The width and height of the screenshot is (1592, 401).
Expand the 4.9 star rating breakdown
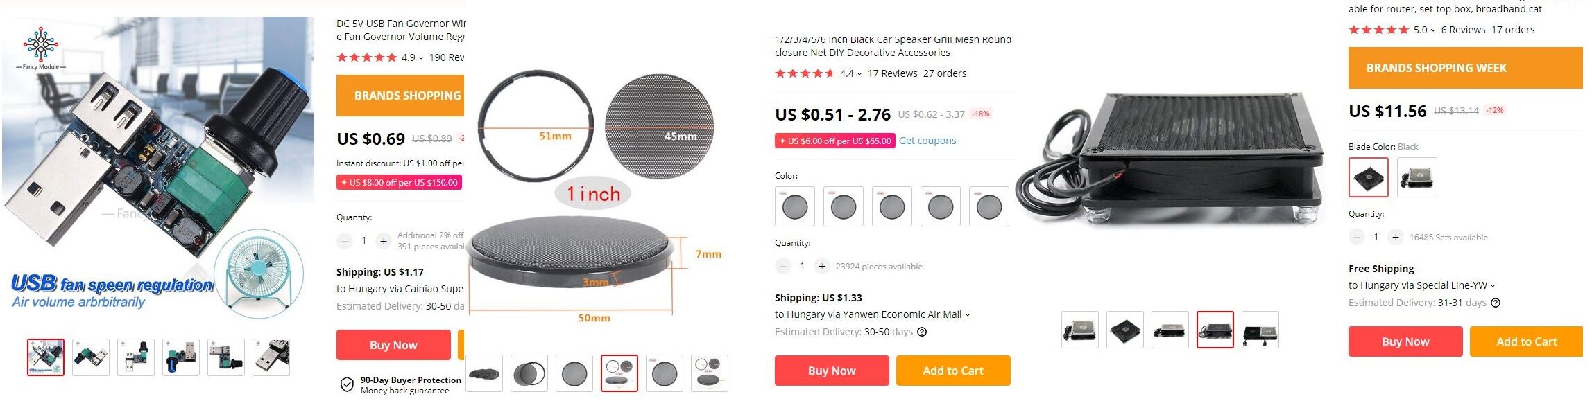coord(421,58)
